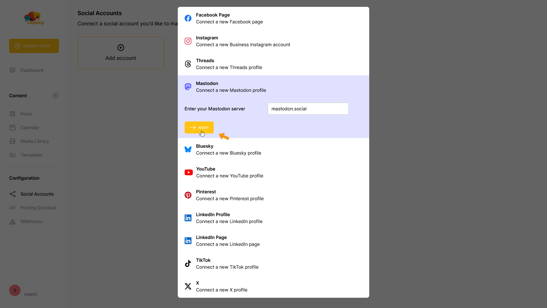
Task: Click the 'Enter your Mastodon server' label
Action: pyautogui.click(x=215, y=109)
